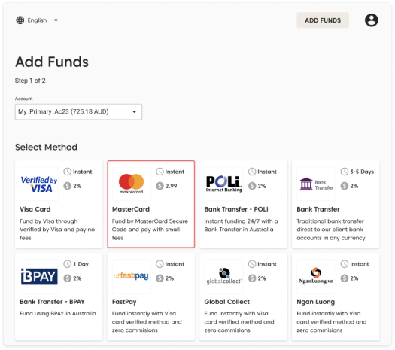395x350 pixels.
Task: Click the clock icon on 3-5 Days
Action: point(345,172)
